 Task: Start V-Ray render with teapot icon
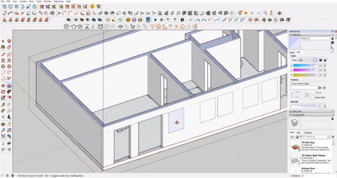74,26
